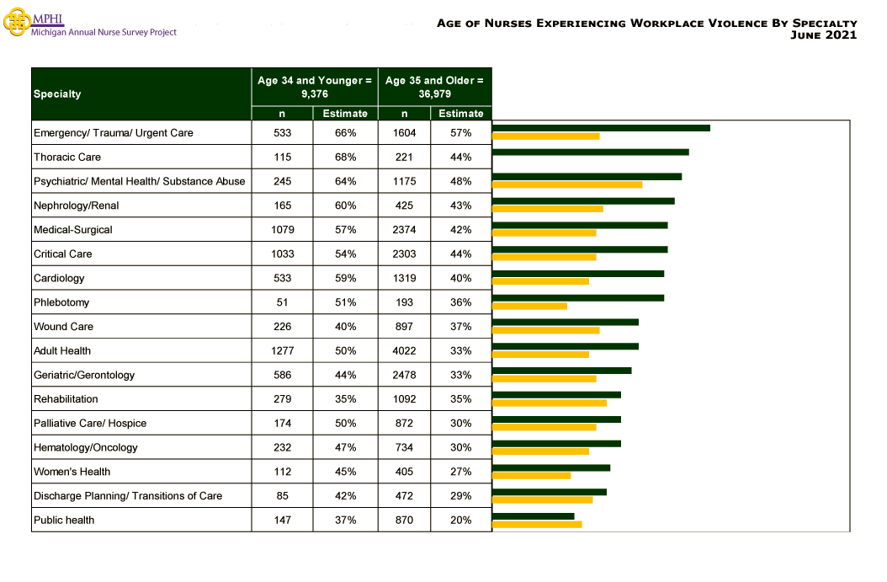Click the 'Age 35 and Older = 36,979' header
Screen dimensions: 887x582
pos(435,87)
